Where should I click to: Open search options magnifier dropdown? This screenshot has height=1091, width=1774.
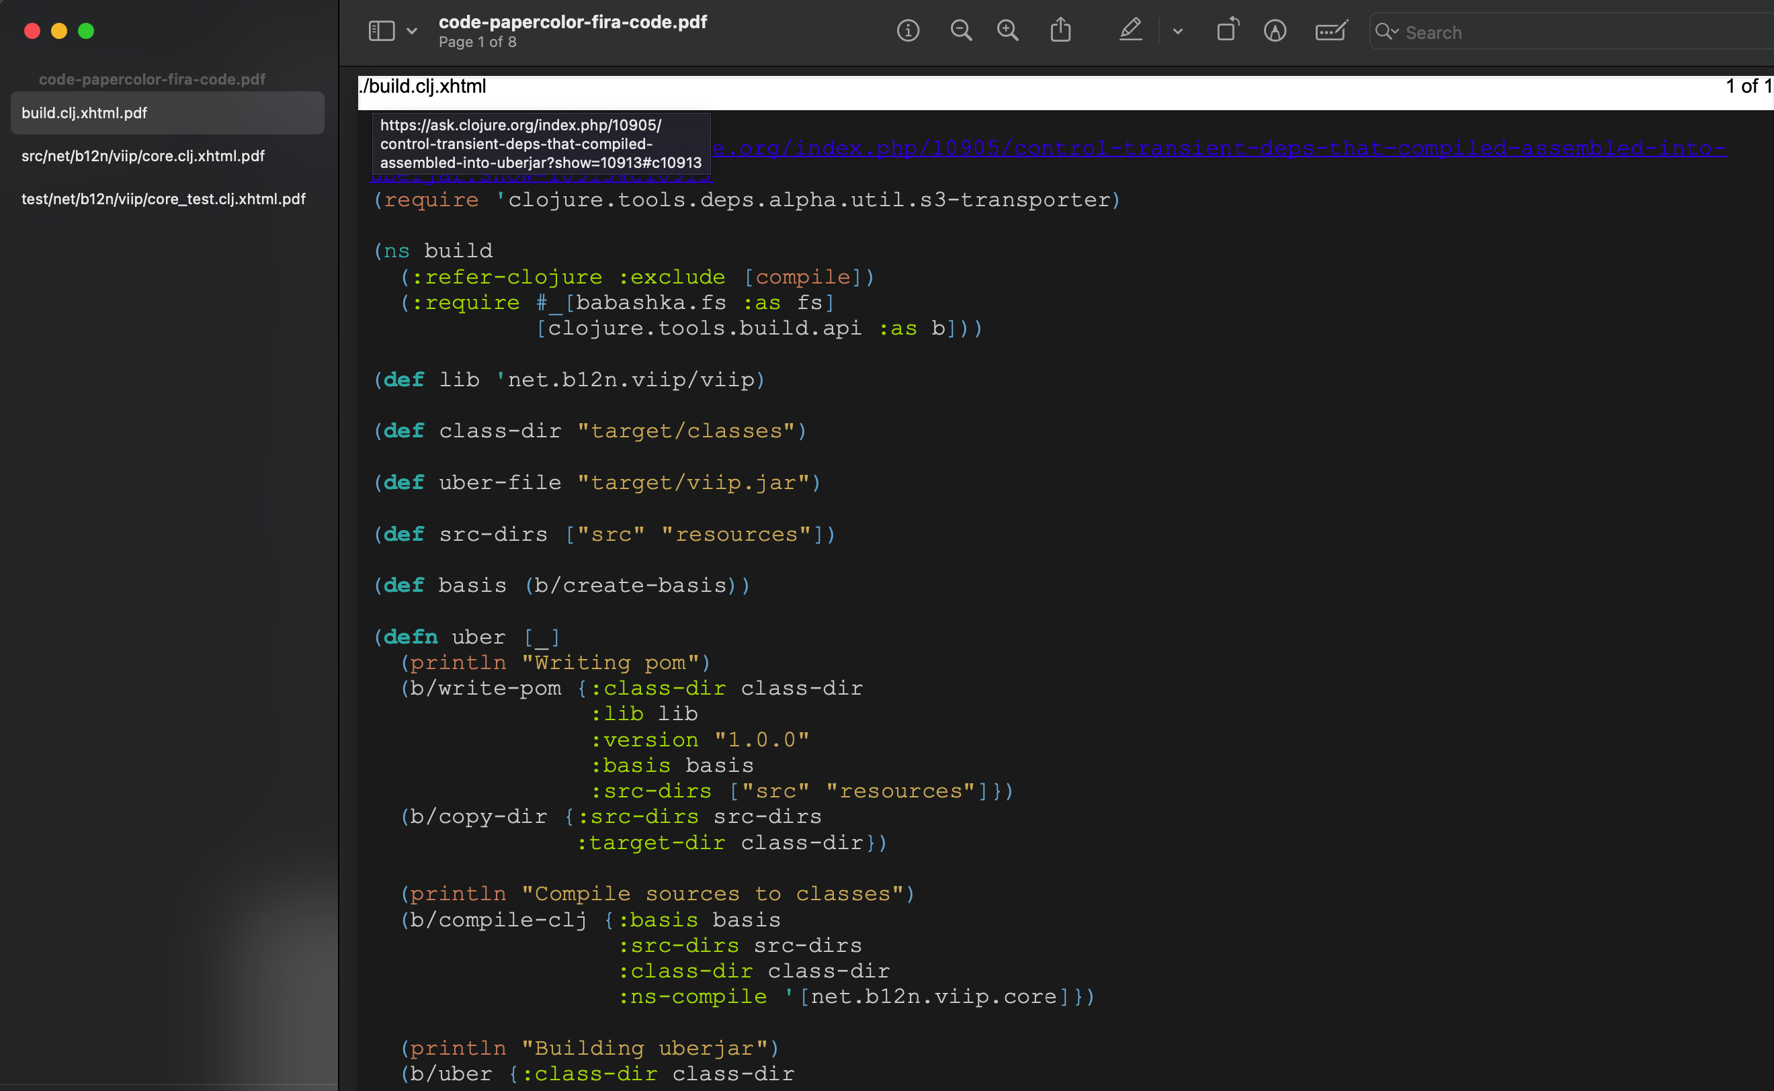pos(1386,32)
